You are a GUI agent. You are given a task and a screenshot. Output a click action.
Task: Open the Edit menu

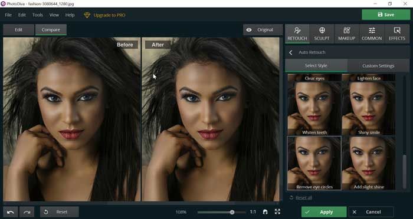coord(22,15)
